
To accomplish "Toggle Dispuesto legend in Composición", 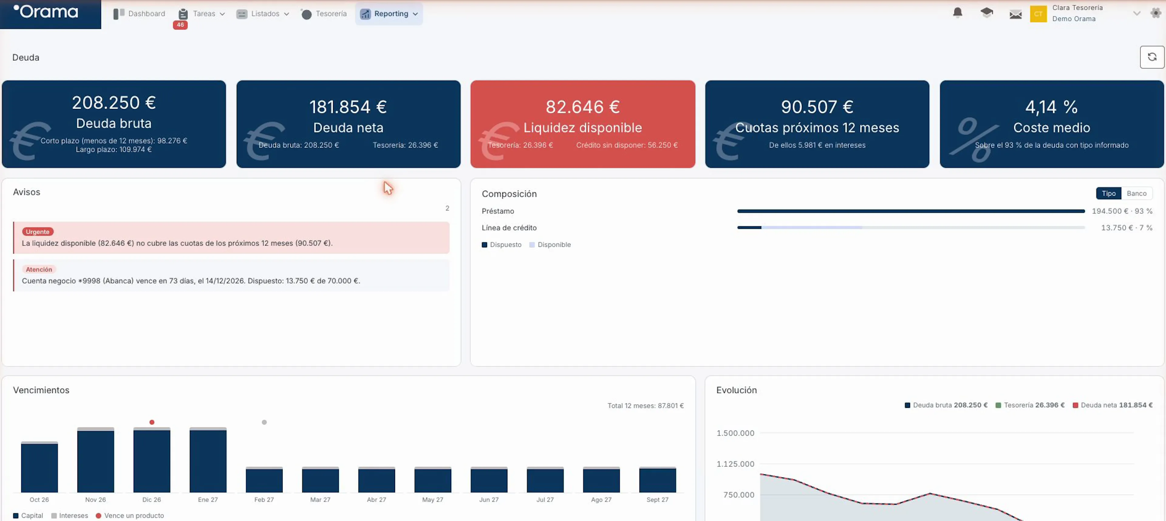I will point(501,245).
